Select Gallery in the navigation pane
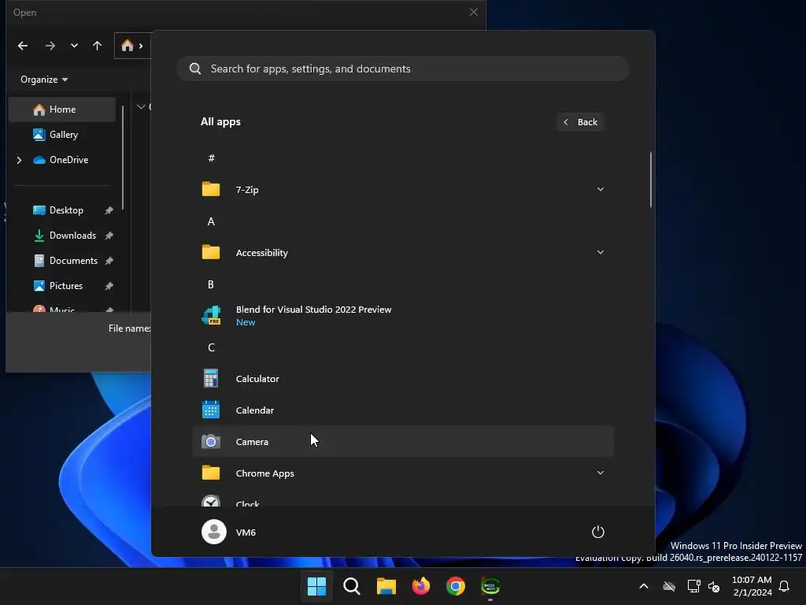 [x=62, y=134]
